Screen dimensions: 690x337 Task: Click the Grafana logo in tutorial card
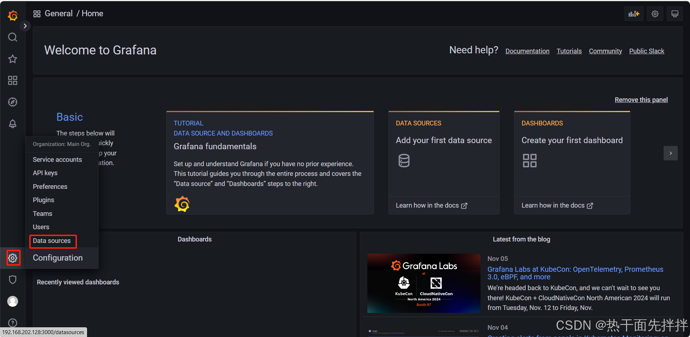(x=182, y=204)
